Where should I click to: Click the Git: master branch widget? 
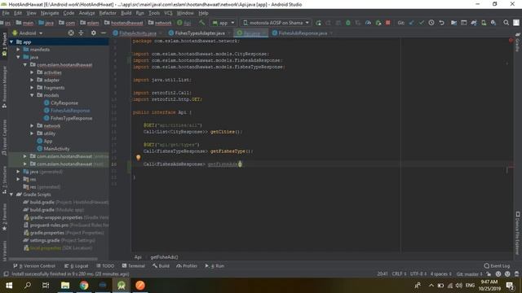coord(470,274)
